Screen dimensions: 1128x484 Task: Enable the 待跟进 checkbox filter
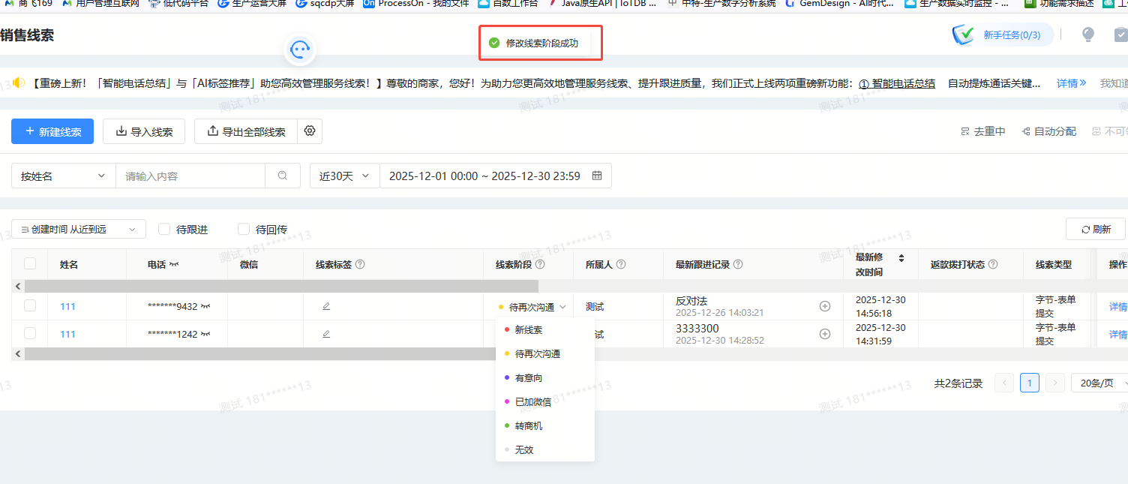click(165, 229)
